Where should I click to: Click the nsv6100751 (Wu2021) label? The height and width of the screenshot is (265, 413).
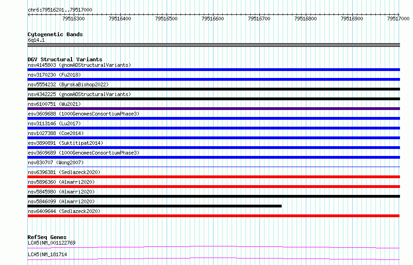click(54, 104)
